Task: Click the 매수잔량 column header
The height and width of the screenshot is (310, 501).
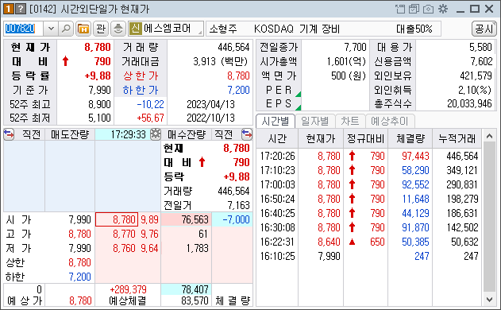Action: tap(187, 134)
